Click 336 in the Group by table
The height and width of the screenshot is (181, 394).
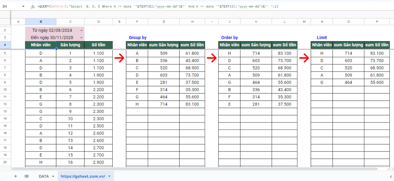pos(164,60)
